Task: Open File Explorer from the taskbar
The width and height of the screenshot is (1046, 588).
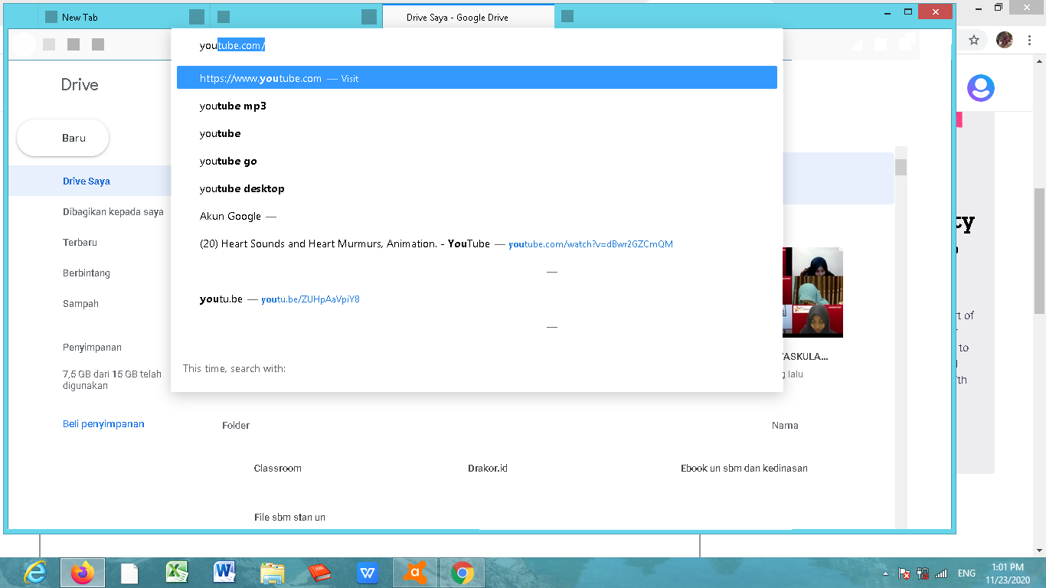Action: 272,573
